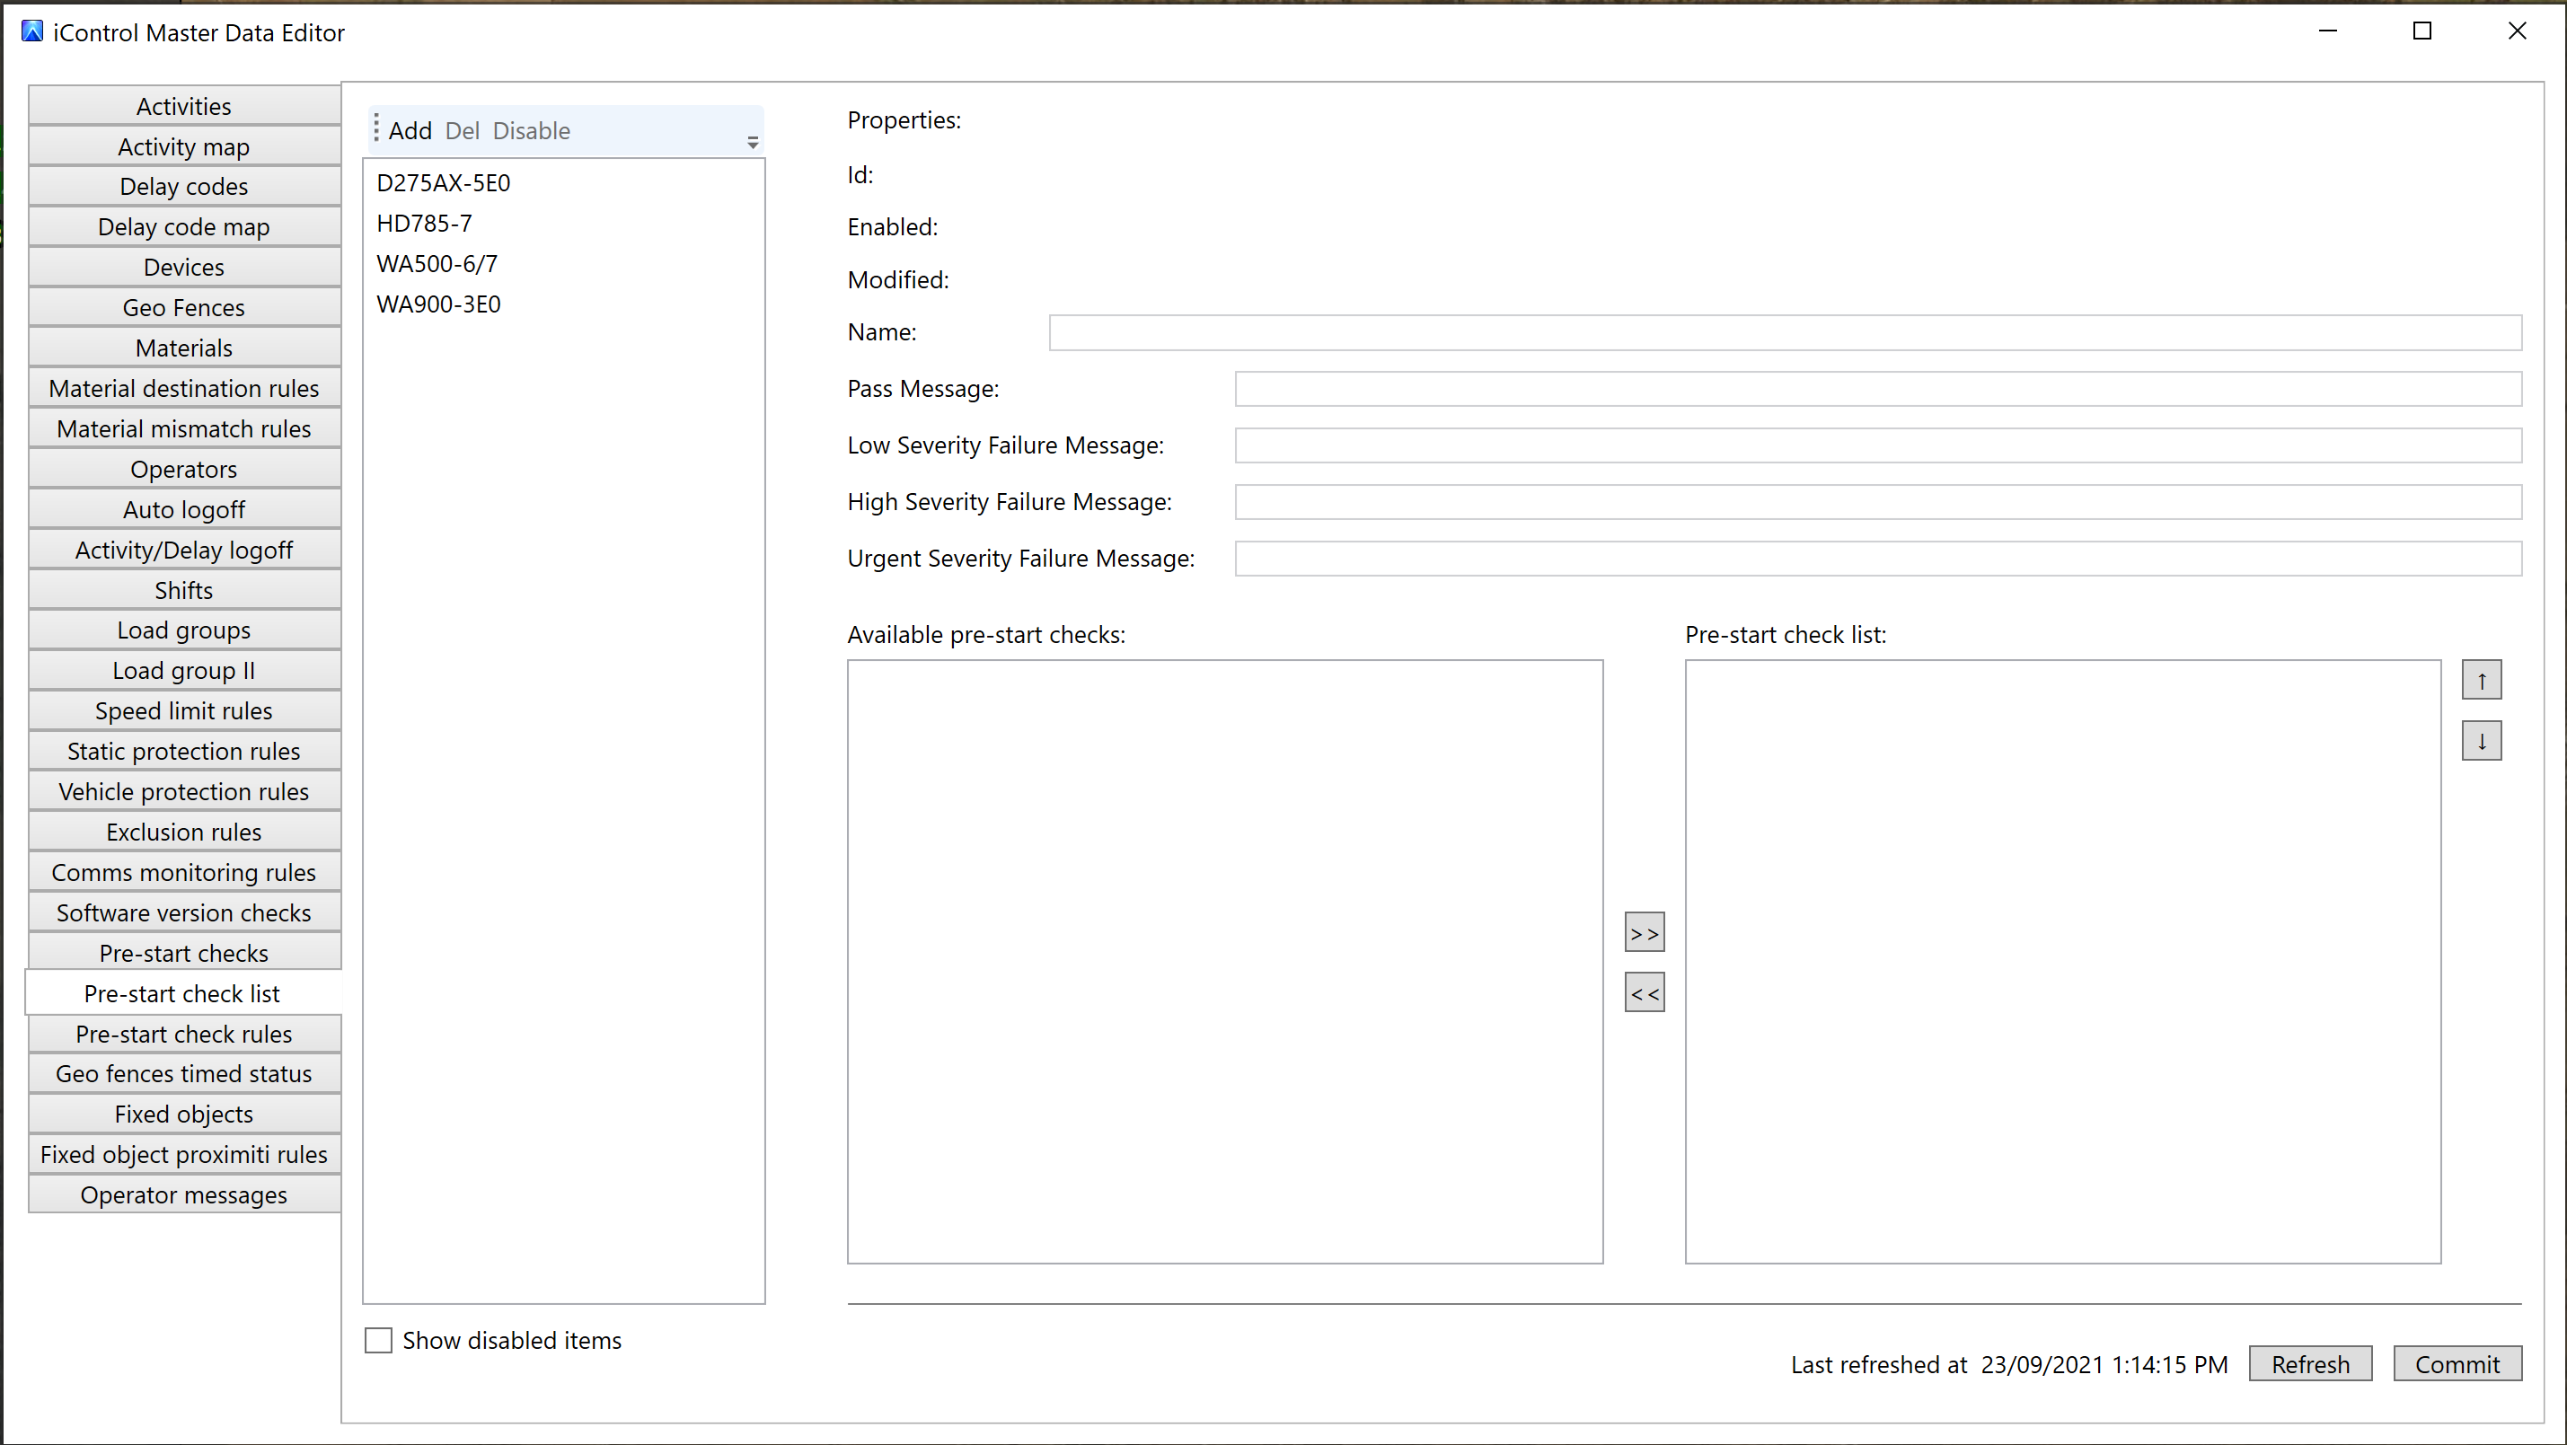Click into the Name input field
Viewport: 2567px width, 1445px height.
click(1785, 333)
